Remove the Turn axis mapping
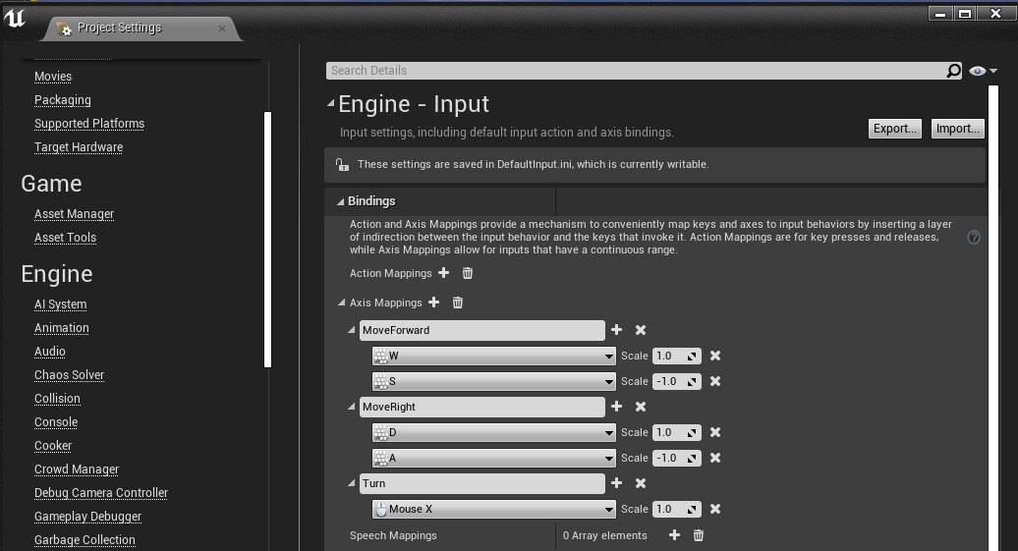Screen dimensions: 1018x551 [641, 483]
